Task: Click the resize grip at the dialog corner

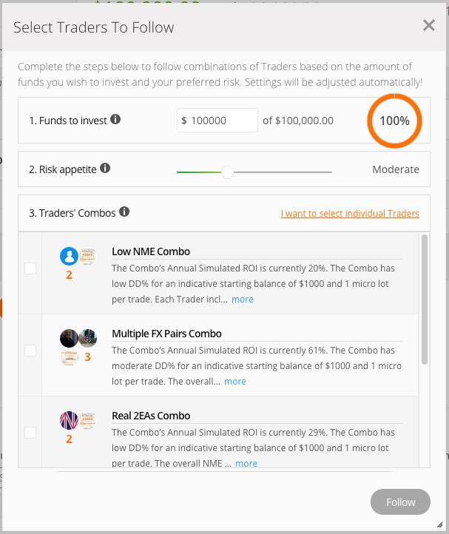Action: tap(440, 525)
